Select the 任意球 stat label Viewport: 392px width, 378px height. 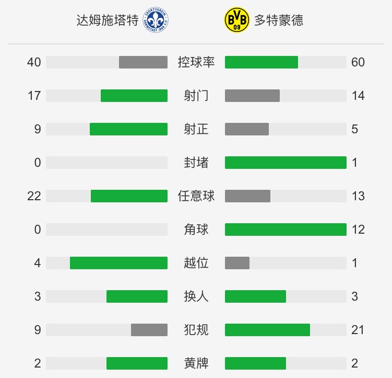[196, 196]
